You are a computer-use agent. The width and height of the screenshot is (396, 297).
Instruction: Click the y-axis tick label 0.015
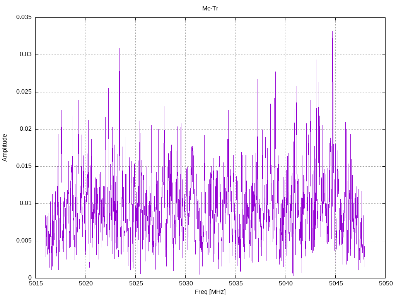click(x=24, y=166)
